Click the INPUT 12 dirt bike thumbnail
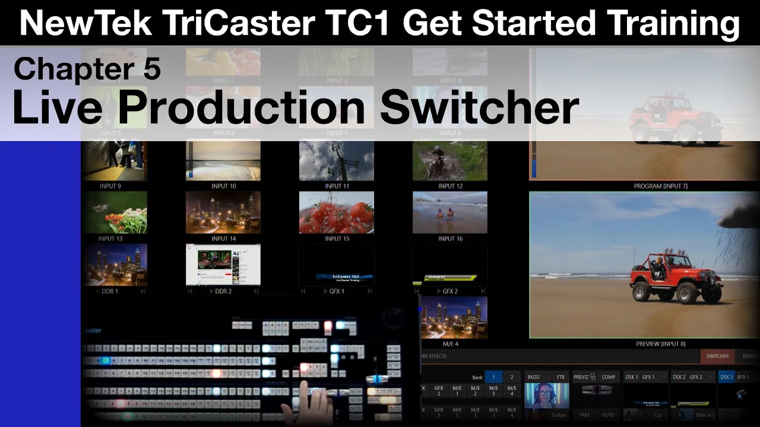Viewport: 760px width, 427px height. tap(450, 161)
